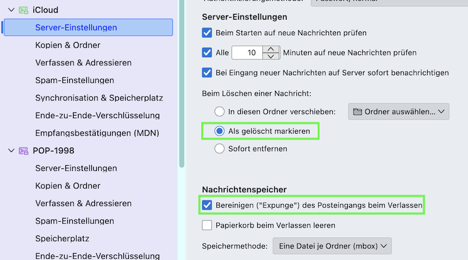Image resolution: width=468 pixels, height=260 pixels.
Task: Select 'In diesen Ordner verschieben' radio
Action: (x=220, y=112)
